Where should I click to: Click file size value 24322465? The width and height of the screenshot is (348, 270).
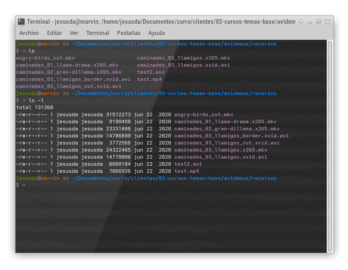[118, 150]
